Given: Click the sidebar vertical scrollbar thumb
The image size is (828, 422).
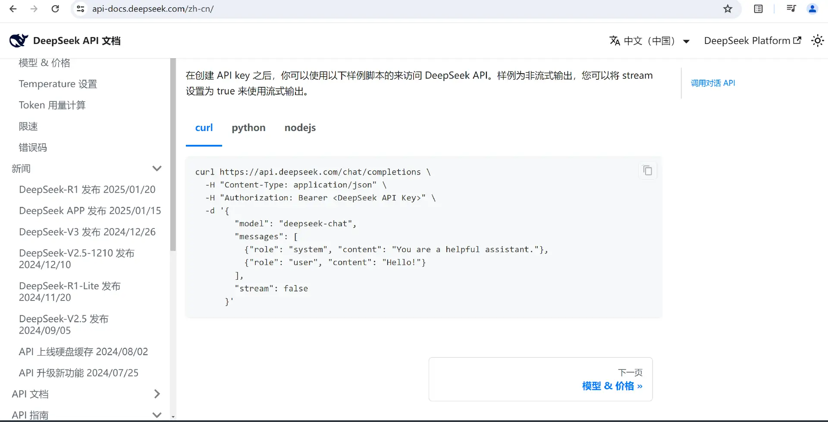Looking at the screenshot, I should point(173,154).
